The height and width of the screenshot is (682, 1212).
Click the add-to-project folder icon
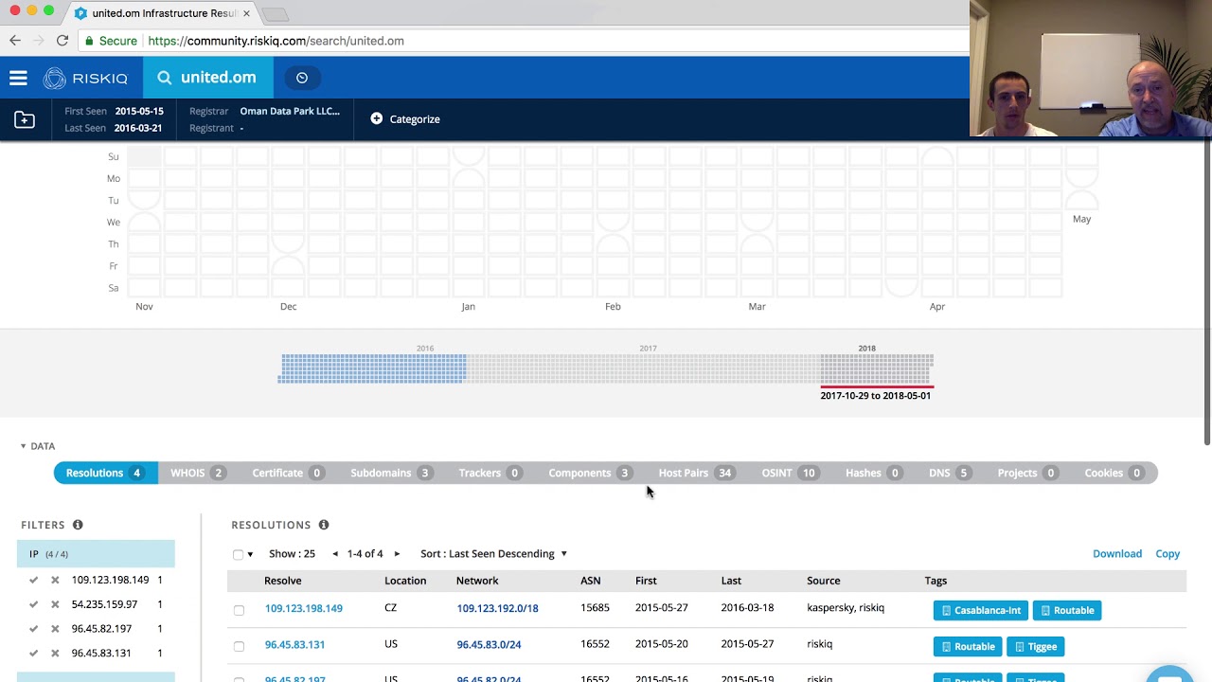click(x=25, y=119)
